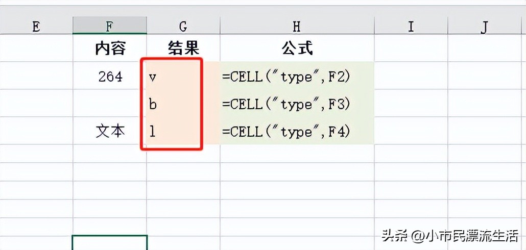The image size is (526, 250).
Task: Click the empty cell between 264 and 文本
Action: click(x=110, y=104)
